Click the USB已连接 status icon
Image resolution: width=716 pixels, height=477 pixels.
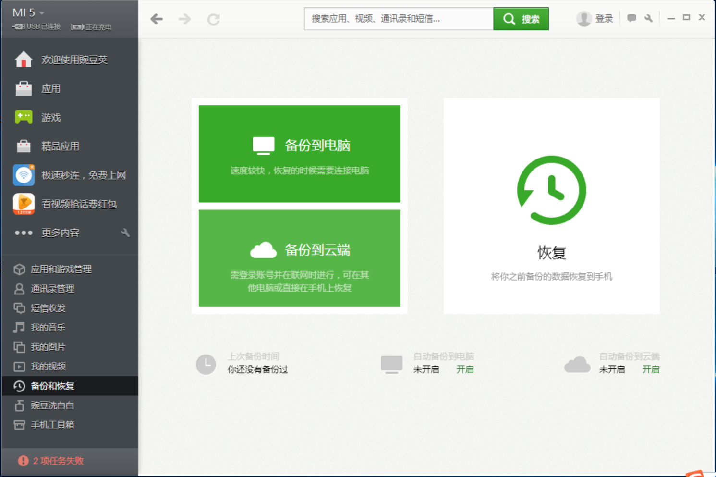pos(19,27)
